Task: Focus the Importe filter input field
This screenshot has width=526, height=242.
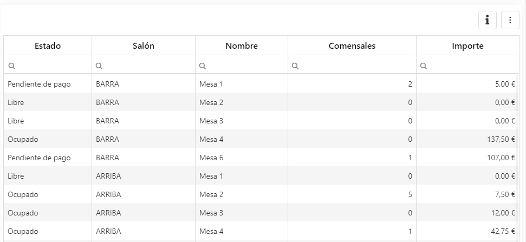Action: (x=472, y=66)
